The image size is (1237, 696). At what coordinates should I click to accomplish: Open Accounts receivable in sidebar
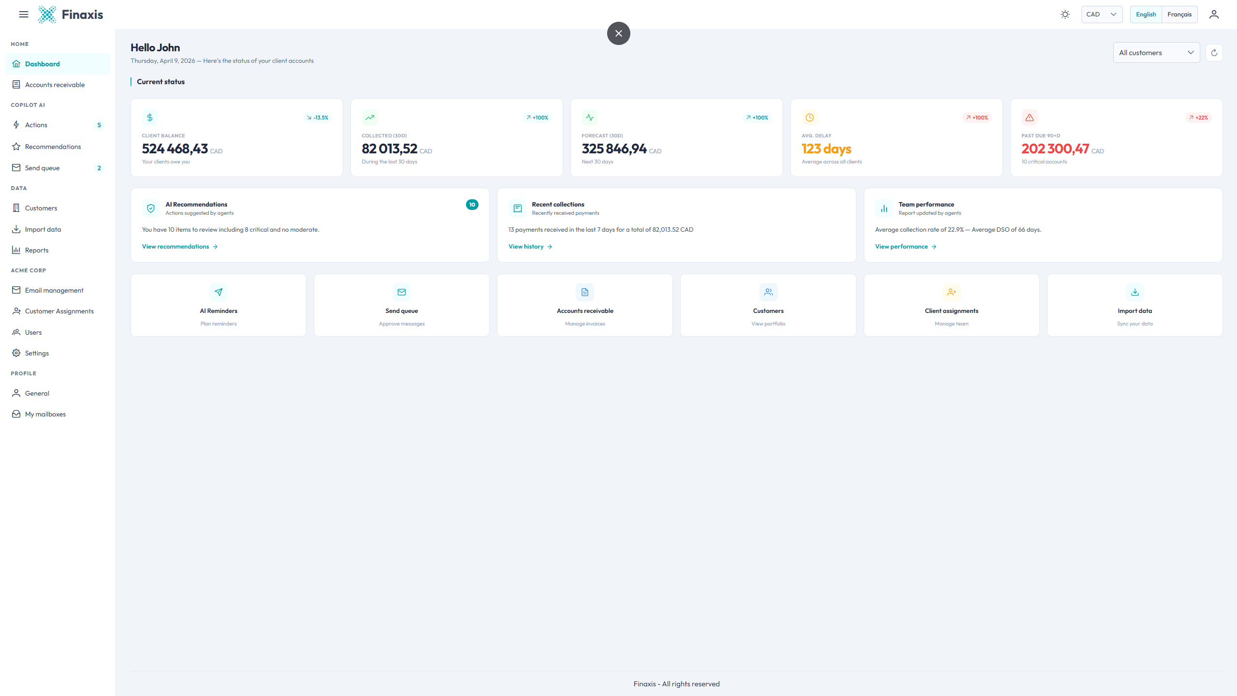coord(55,85)
